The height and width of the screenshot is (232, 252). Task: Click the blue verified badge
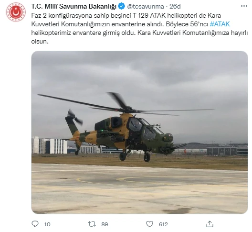[x=122, y=6]
